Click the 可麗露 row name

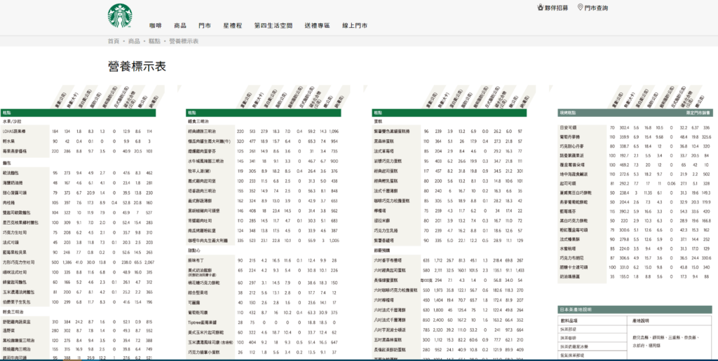coord(195,302)
